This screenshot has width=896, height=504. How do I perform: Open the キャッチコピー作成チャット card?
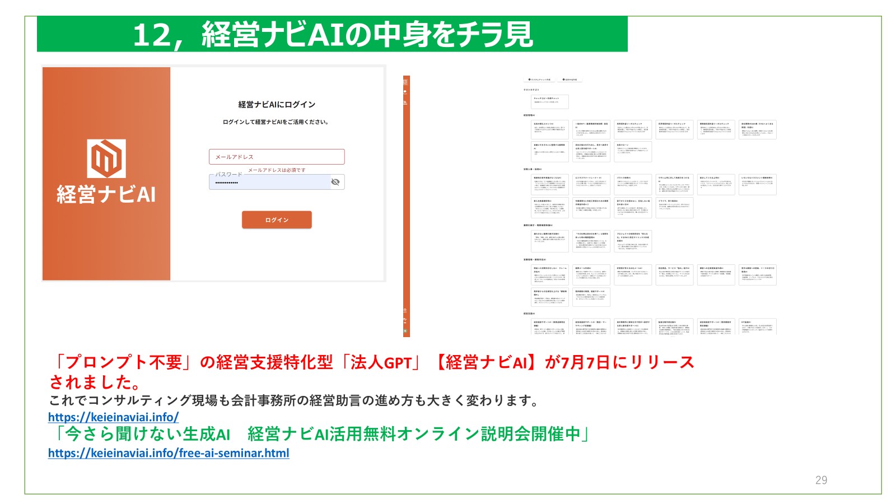click(x=550, y=102)
